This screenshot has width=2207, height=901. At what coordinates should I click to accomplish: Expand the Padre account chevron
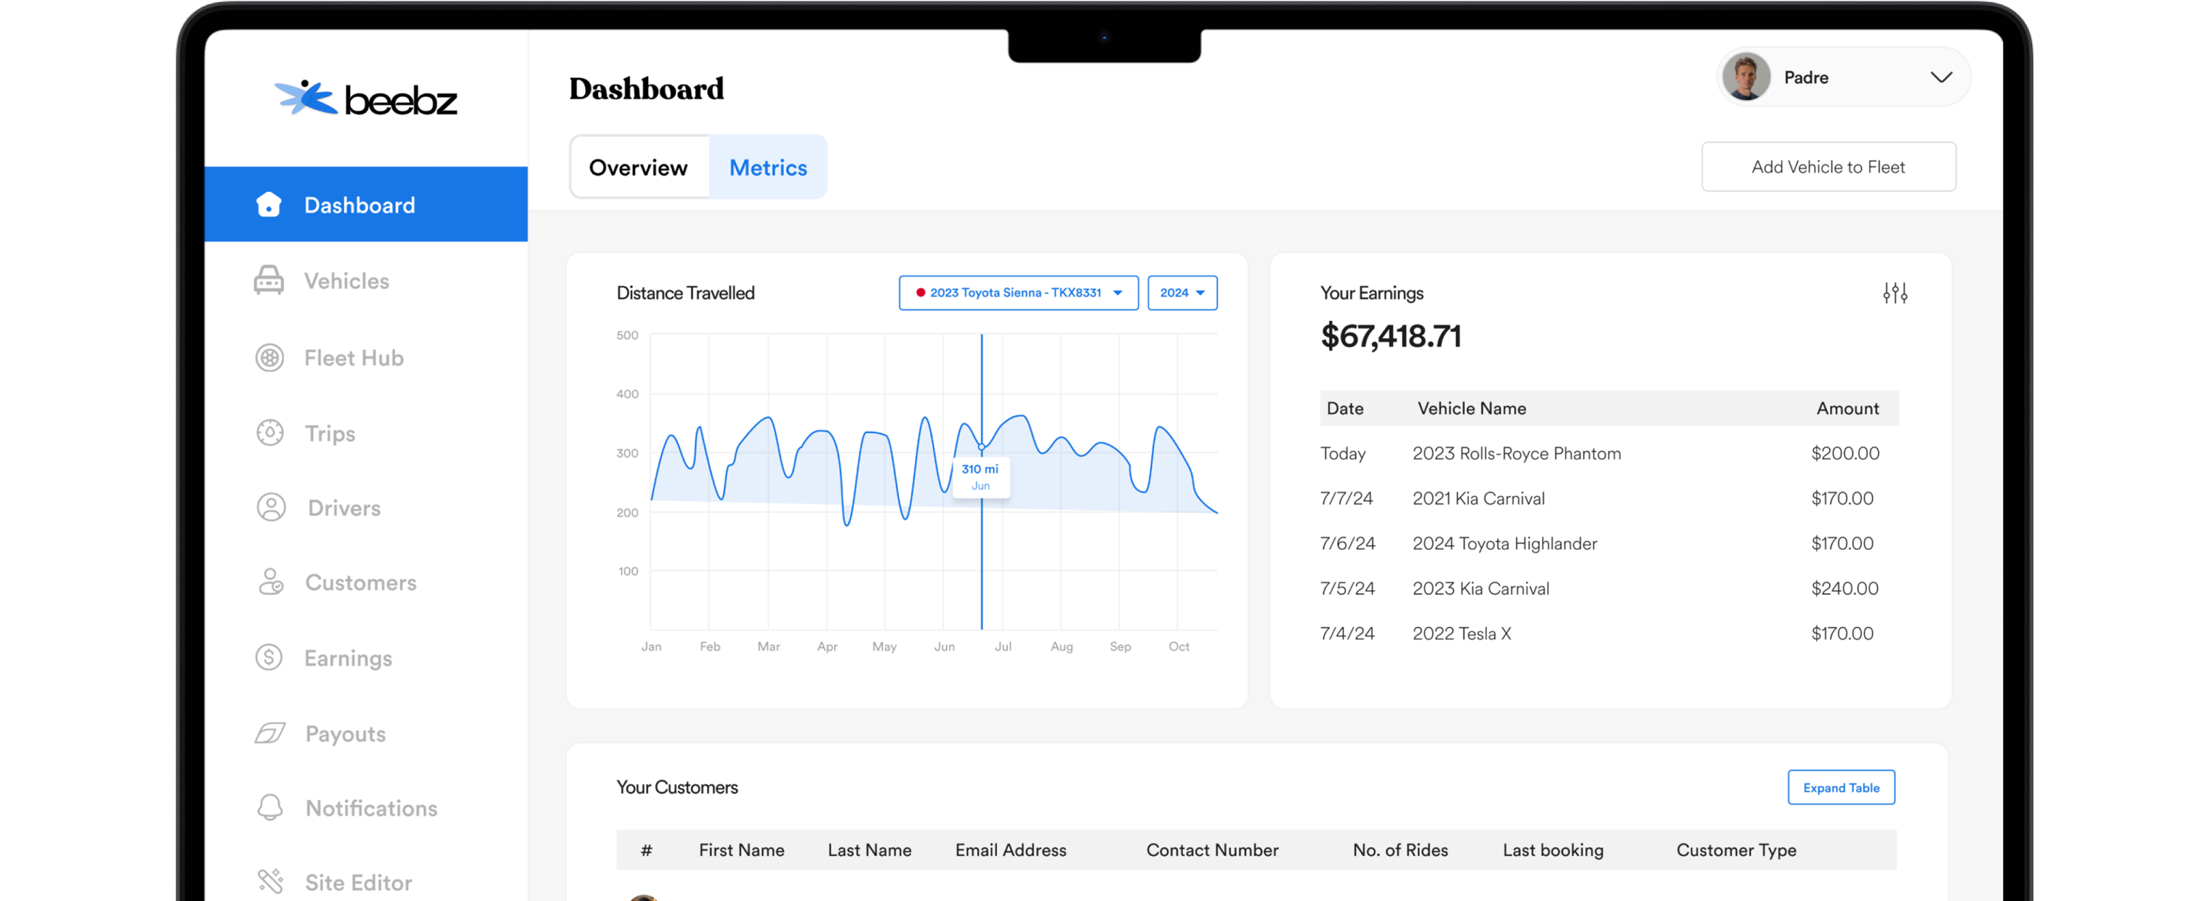tap(1941, 77)
